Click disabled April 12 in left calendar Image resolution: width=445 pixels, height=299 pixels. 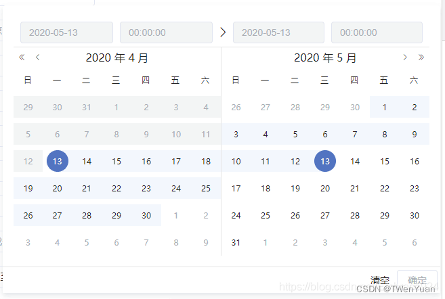coord(28,161)
